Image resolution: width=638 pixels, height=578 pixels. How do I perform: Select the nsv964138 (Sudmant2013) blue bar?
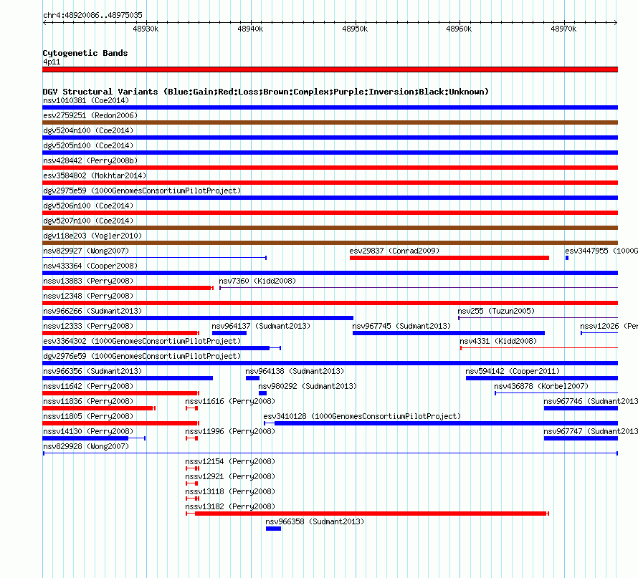pos(252,378)
